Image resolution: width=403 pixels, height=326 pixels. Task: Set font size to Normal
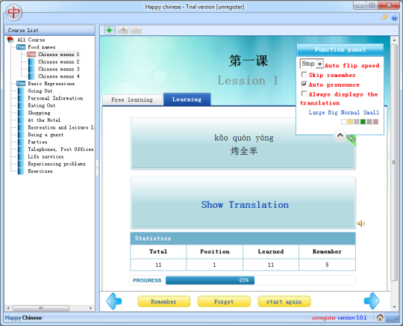coord(350,112)
